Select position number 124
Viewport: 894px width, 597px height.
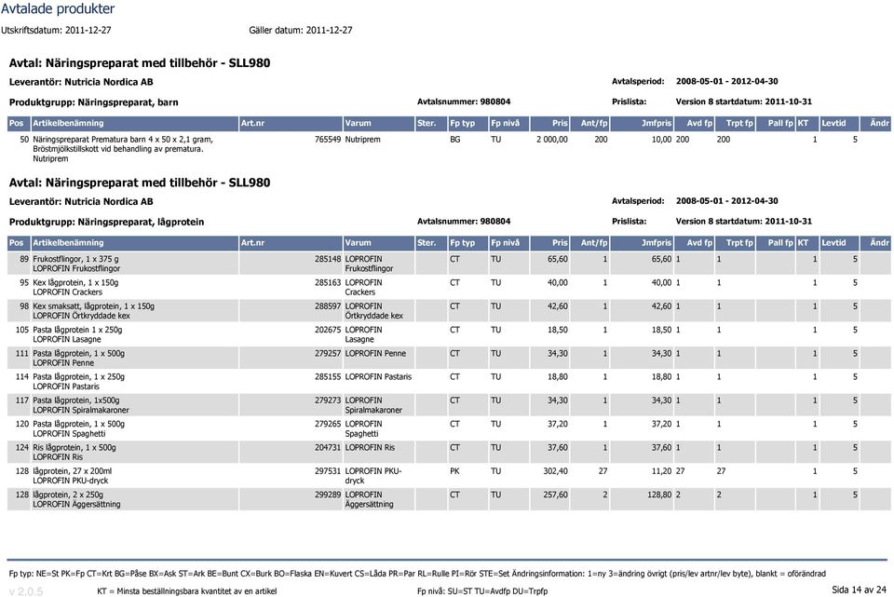click(x=21, y=448)
